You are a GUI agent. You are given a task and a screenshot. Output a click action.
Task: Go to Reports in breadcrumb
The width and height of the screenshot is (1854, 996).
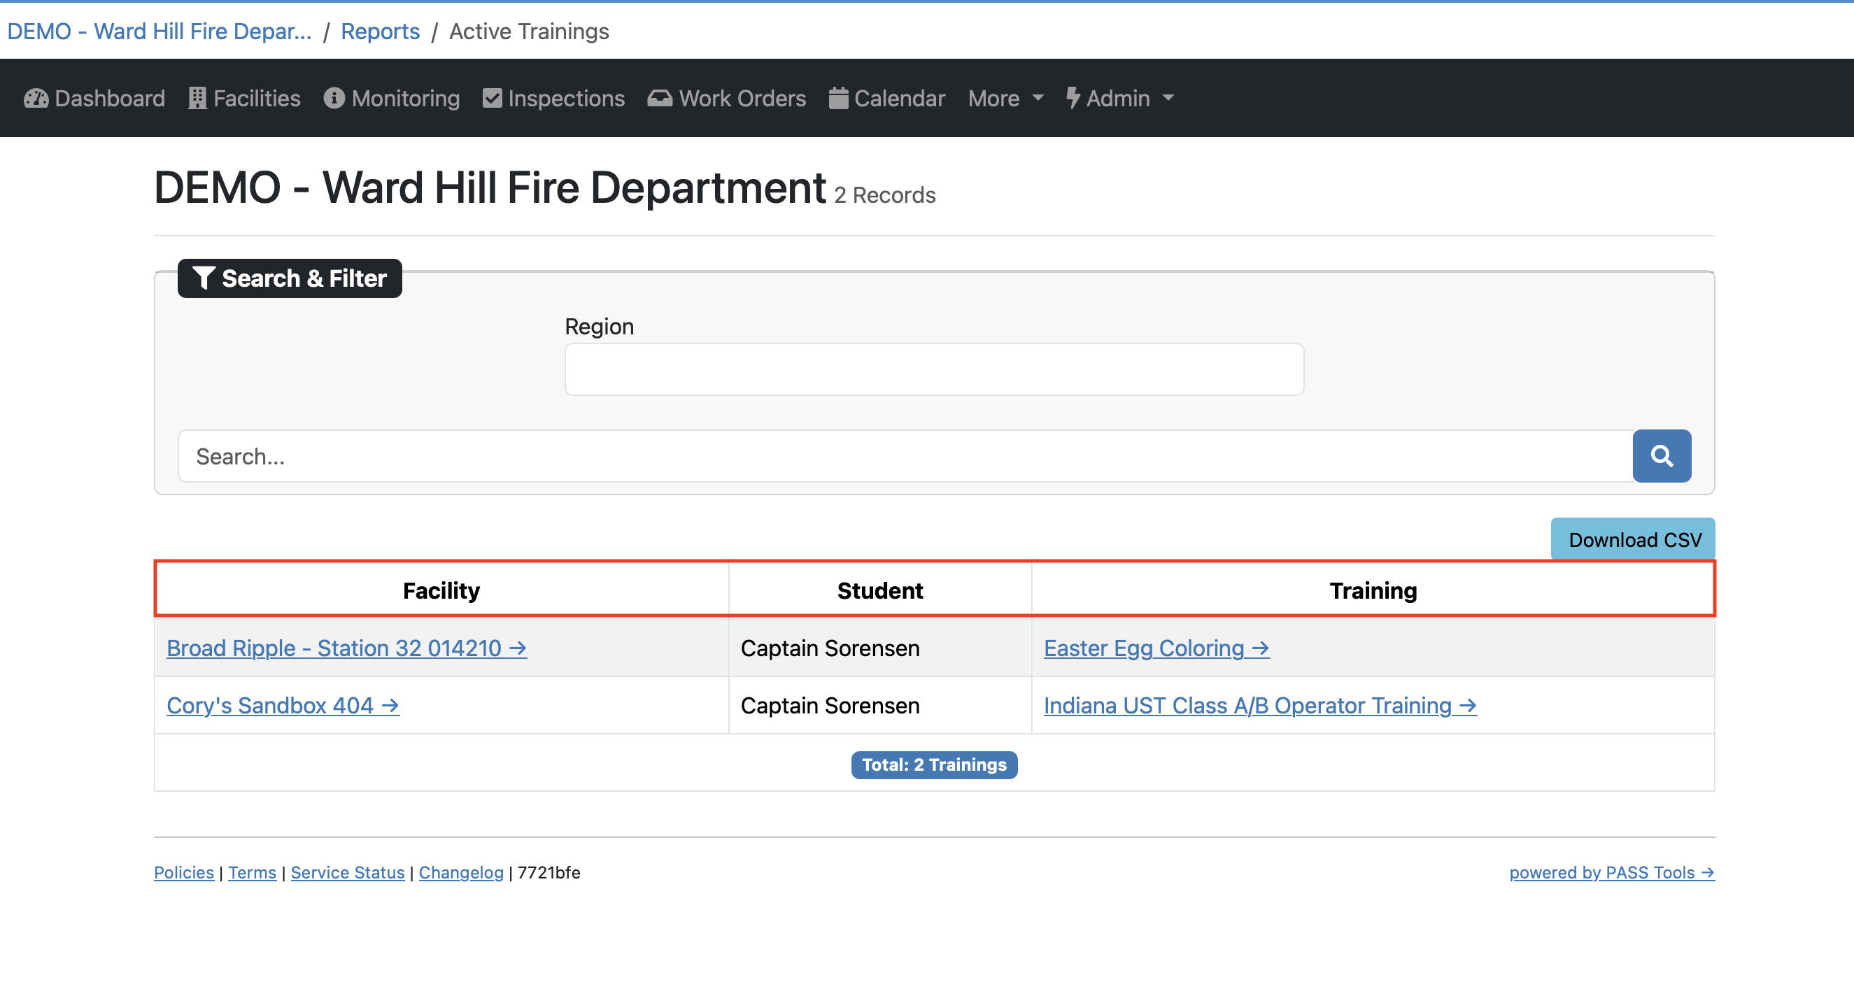click(380, 31)
